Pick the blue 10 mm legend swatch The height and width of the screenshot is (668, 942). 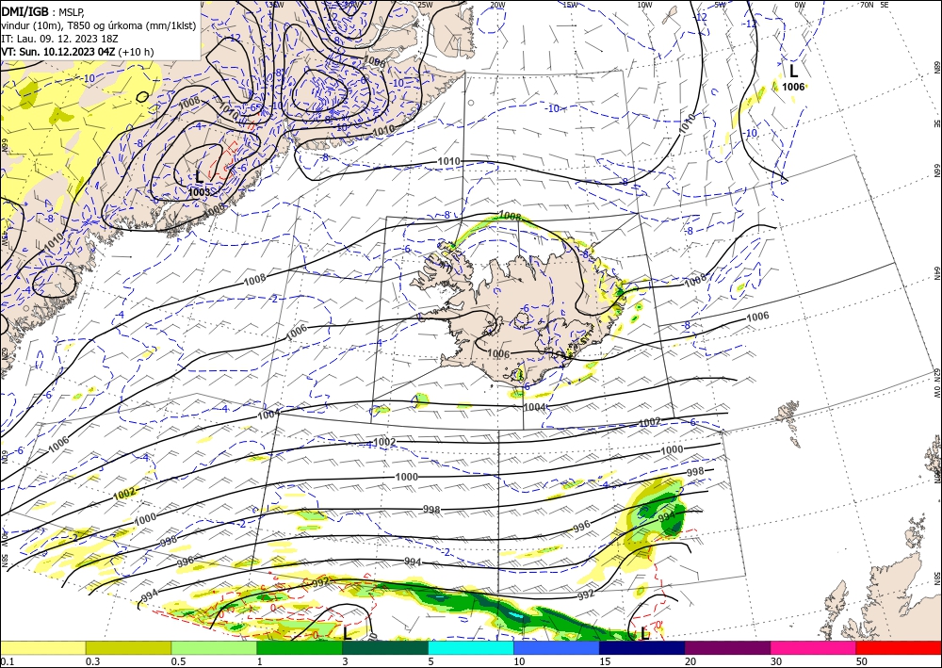(x=557, y=647)
